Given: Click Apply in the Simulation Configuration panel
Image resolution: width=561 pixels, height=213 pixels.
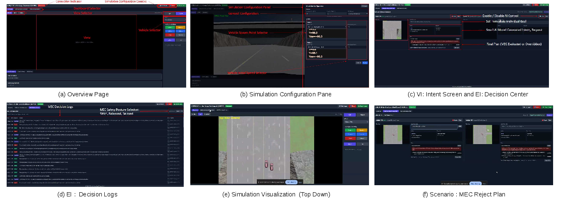Looking at the screenshot, I should (x=365, y=63).
